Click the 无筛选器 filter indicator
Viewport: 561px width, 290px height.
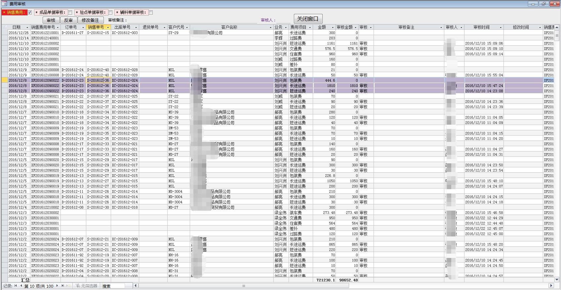[x=86, y=286]
